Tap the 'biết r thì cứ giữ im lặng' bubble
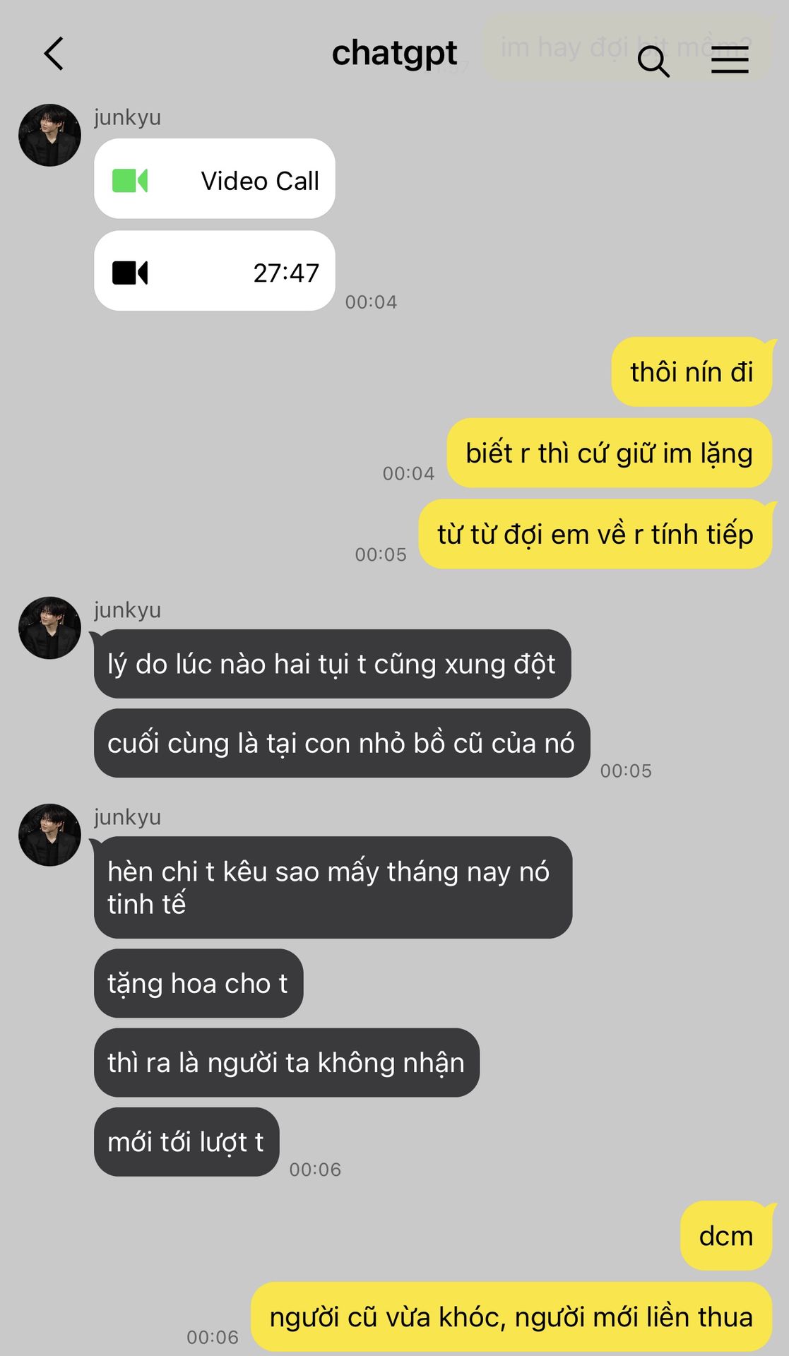 610,453
